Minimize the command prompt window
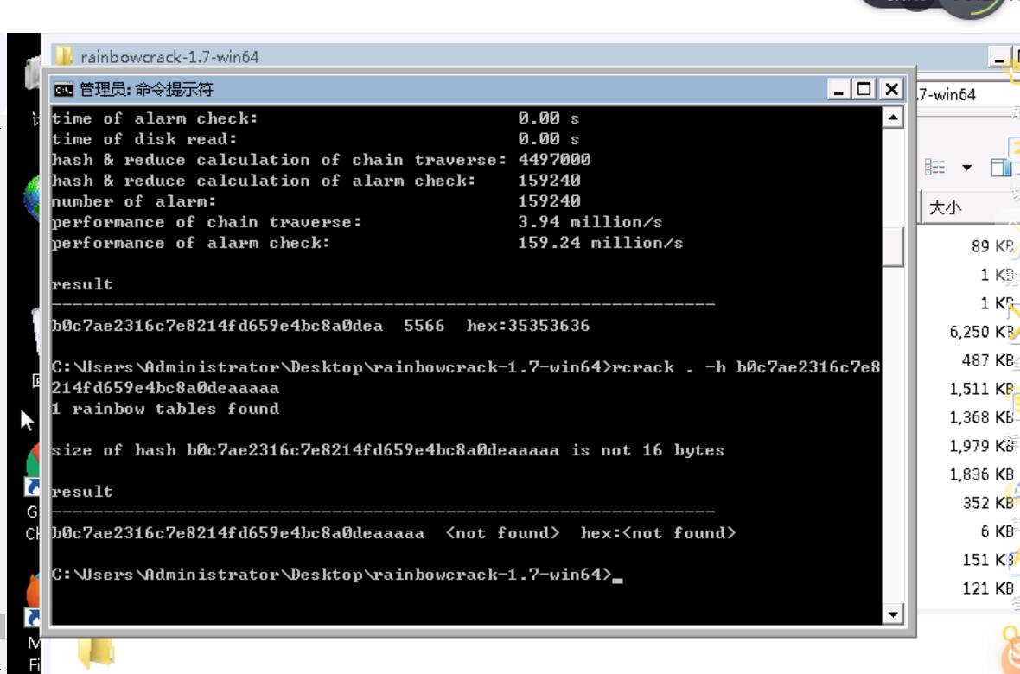 pyautogui.click(x=838, y=89)
